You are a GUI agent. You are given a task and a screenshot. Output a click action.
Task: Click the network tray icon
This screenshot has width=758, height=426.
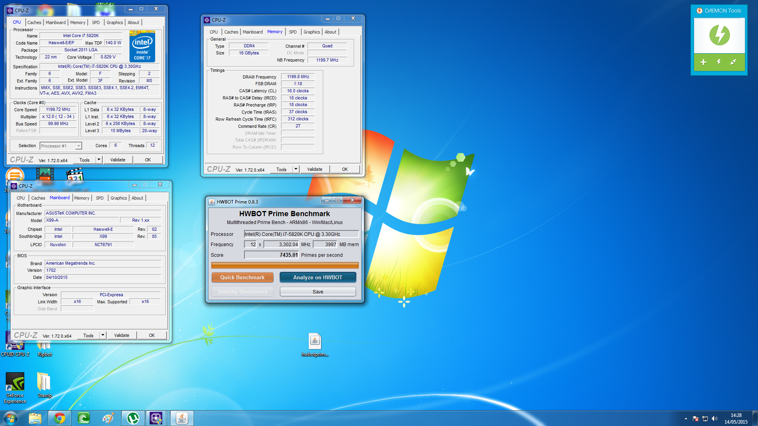pyautogui.click(x=705, y=419)
